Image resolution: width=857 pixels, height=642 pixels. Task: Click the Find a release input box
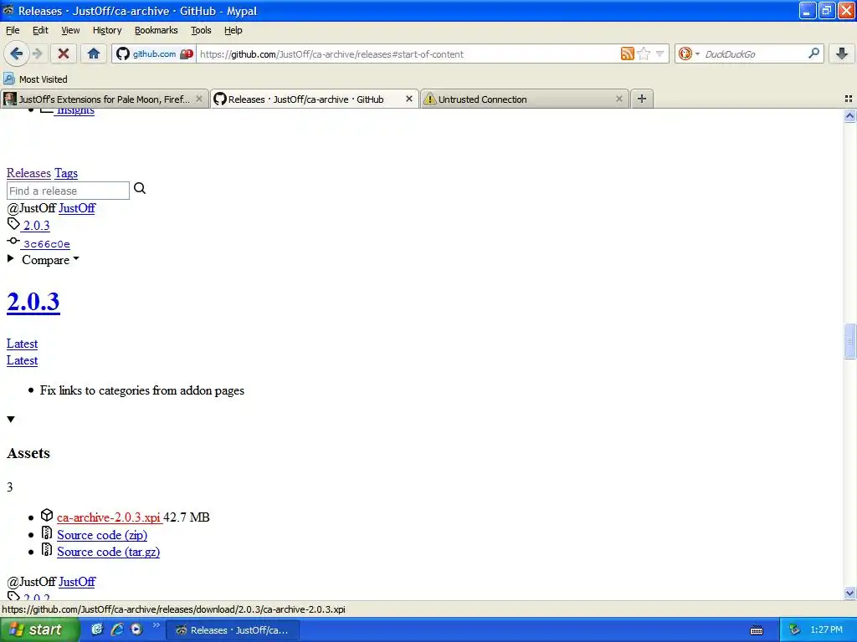click(68, 191)
